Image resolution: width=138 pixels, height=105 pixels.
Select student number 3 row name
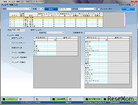pyautogui.click(x=29, y=22)
